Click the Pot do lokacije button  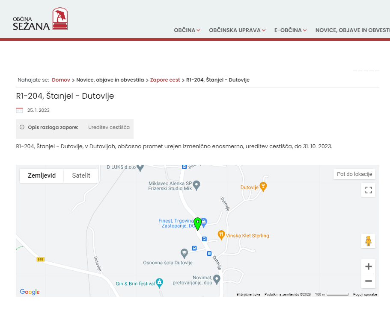[354, 174]
